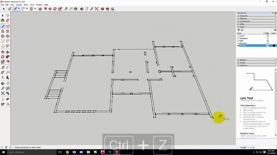Click Zoom Extents in top toolbar
The width and height of the screenshot is (277, 155).
97,9
